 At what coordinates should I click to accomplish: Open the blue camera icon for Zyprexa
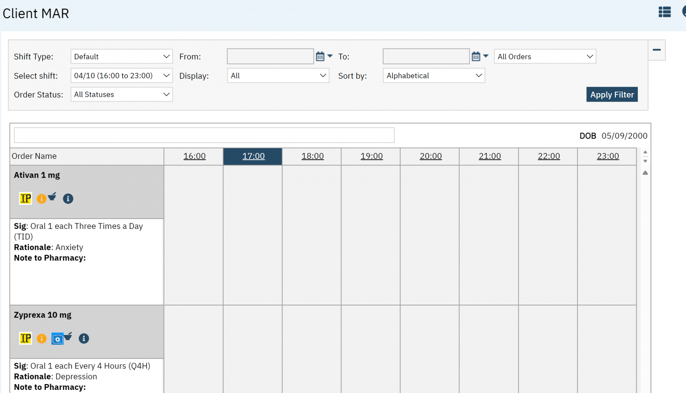[57, 339]
